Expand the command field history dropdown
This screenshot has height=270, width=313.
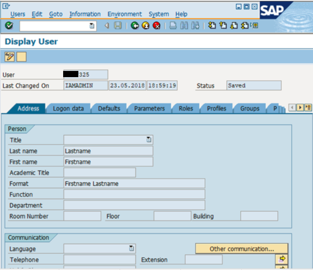click(92, 26)
